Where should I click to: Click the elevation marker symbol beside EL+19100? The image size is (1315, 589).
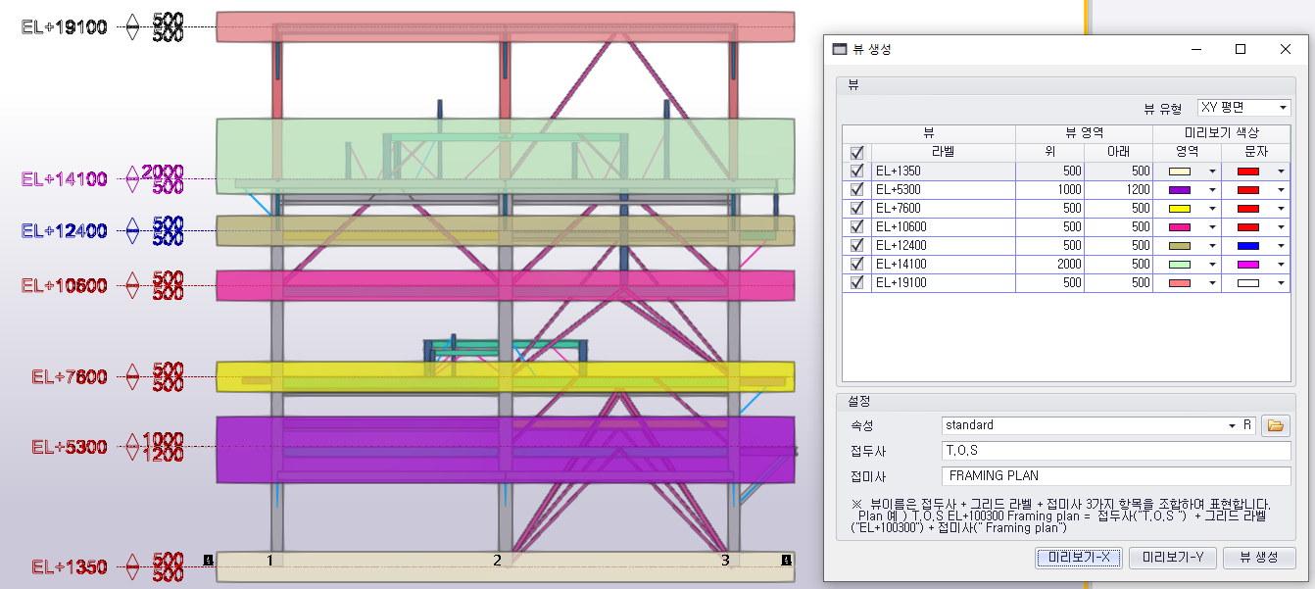click(x=133, y=27)
